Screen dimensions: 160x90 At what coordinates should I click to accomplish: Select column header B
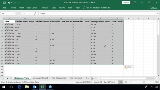(25, 18)
